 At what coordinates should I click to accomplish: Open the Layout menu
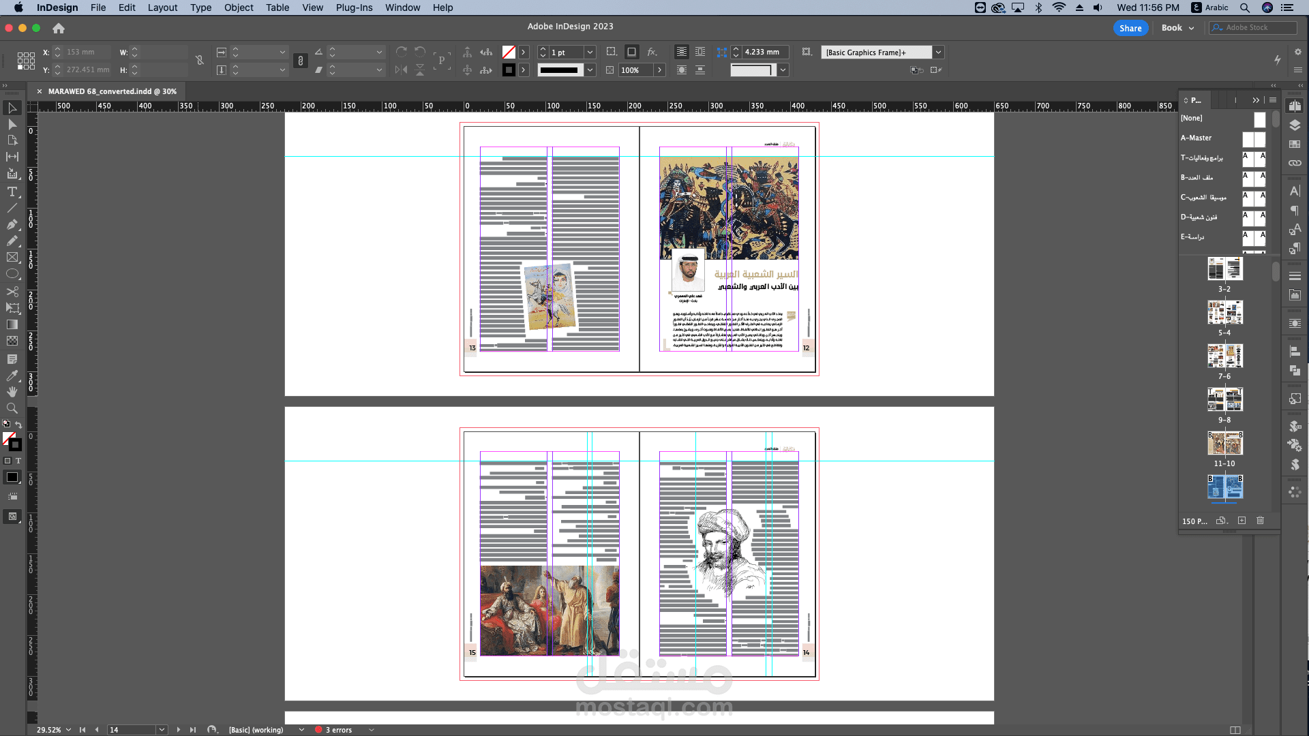tap(162, 7)
